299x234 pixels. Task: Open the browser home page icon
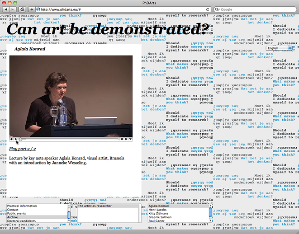click(x=22, y=9)
